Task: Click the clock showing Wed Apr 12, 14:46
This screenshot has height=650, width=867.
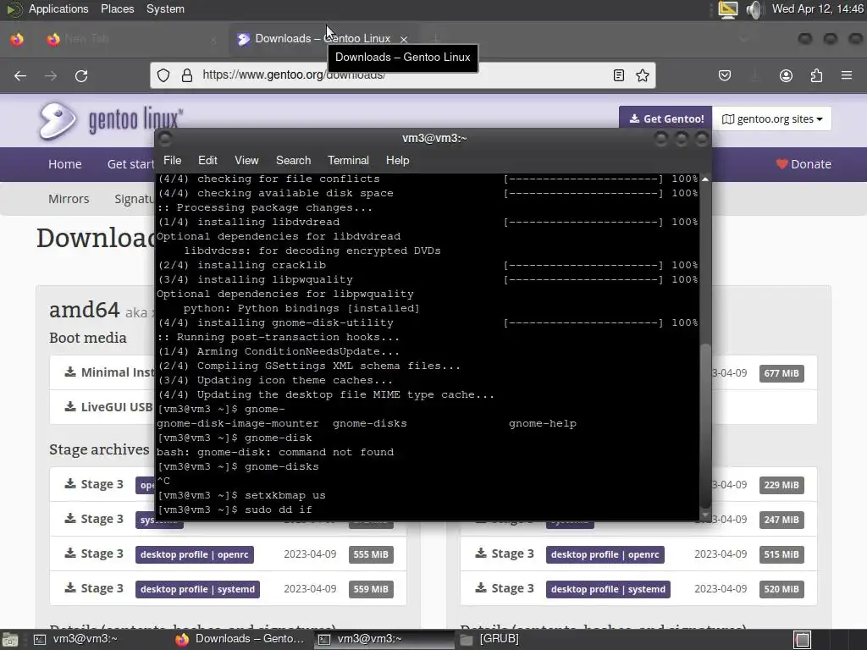Action: tap(817, 8)
